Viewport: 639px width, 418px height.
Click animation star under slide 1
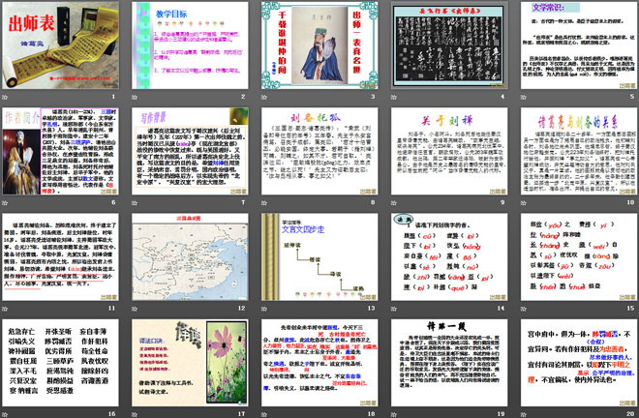[x=5, y=97]
